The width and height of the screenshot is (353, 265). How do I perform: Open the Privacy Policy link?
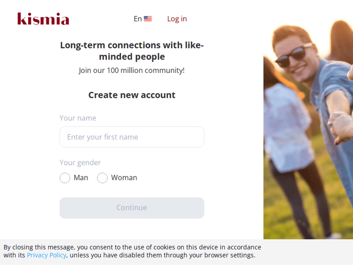[x=47, y=255]
